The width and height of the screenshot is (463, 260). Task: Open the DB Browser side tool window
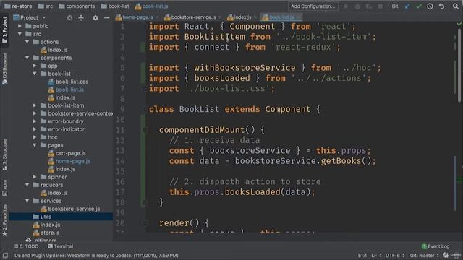click(x=4, y=69)
